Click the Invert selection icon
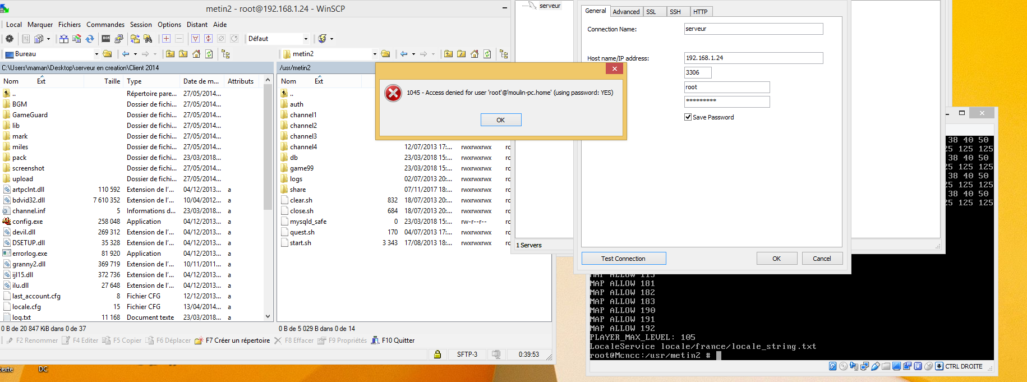The image size is (1027, 382). pyautogui.click(x=208, y=39)
